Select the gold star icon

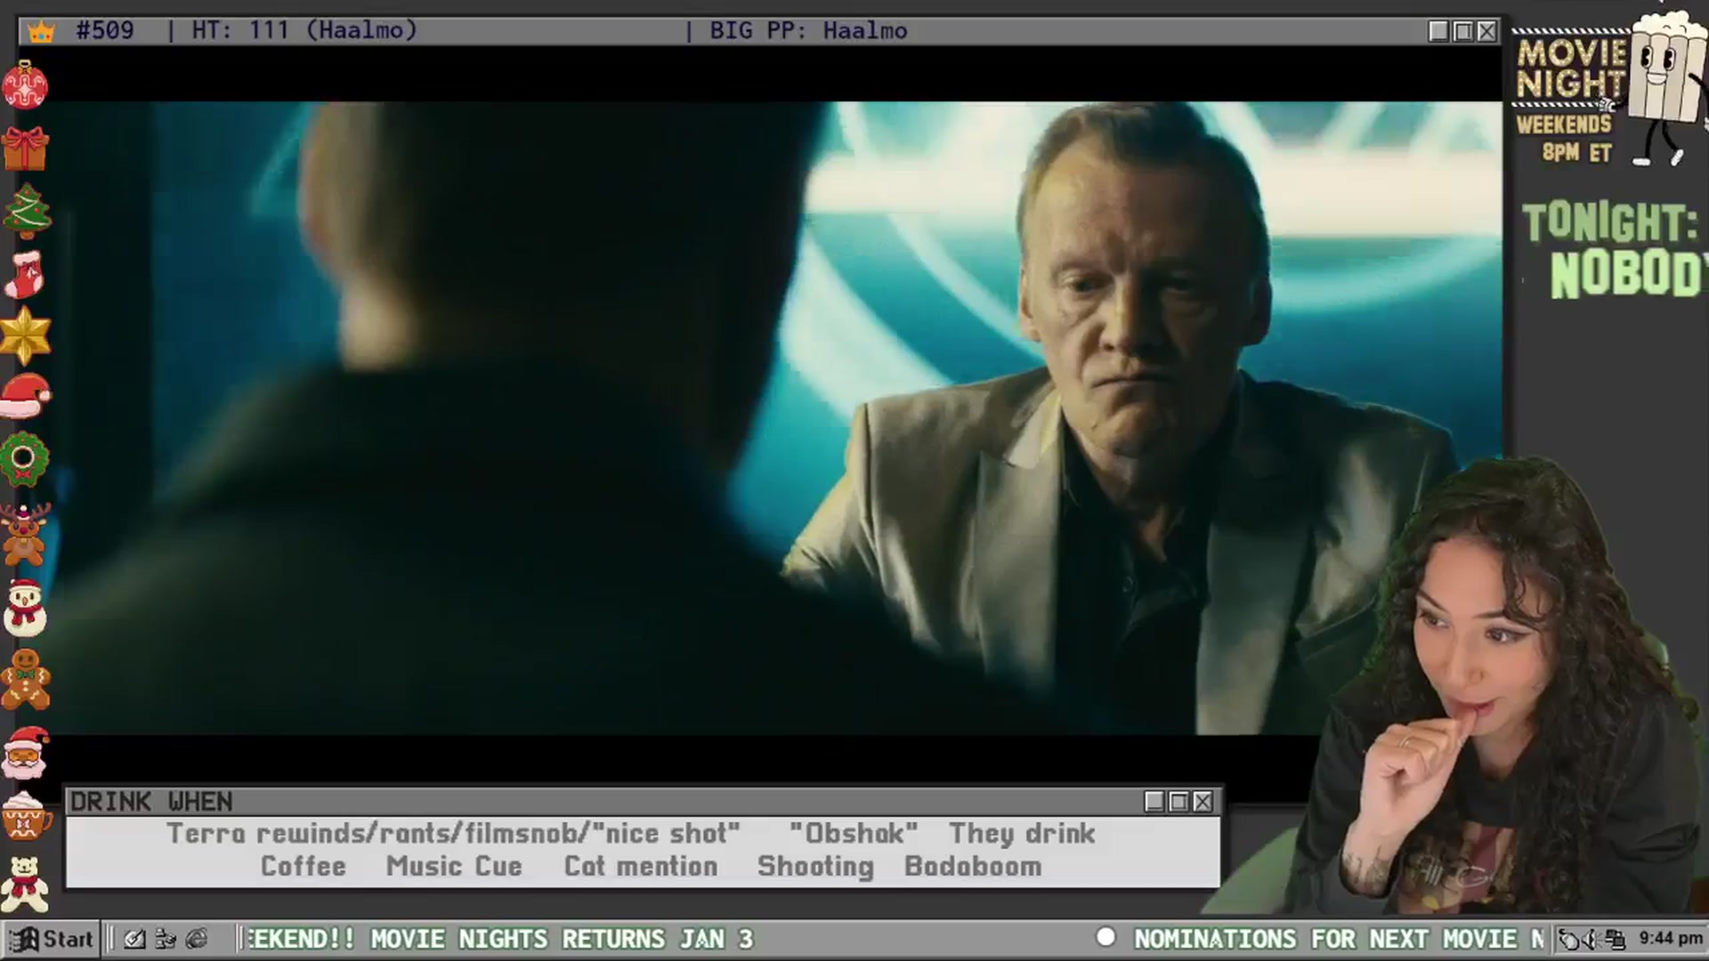click(25, 335)
